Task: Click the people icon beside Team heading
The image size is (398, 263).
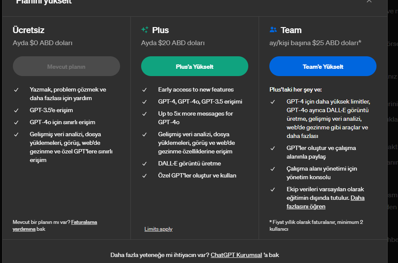Action: (x=273, y=30)
